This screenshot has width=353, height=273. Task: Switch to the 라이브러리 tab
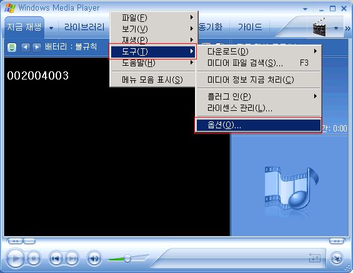[x=84, y=28]
